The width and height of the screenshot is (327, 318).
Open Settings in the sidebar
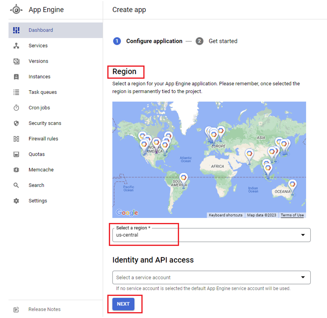point(55,201)
